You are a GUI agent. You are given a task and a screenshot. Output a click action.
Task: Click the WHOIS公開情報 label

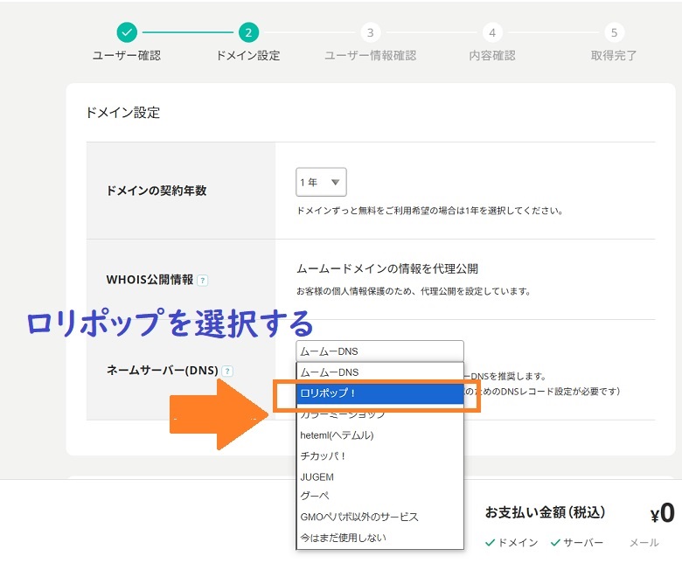(x=150, y=280)
